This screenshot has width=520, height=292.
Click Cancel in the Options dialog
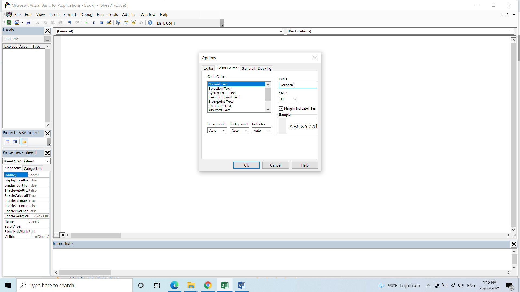pyautogui.click(x=276, y=165)
